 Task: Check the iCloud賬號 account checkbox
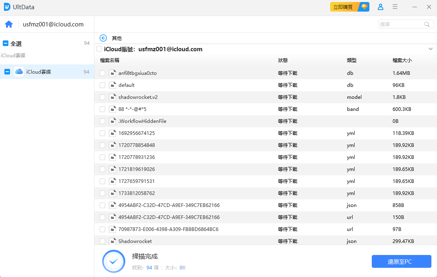99,49
